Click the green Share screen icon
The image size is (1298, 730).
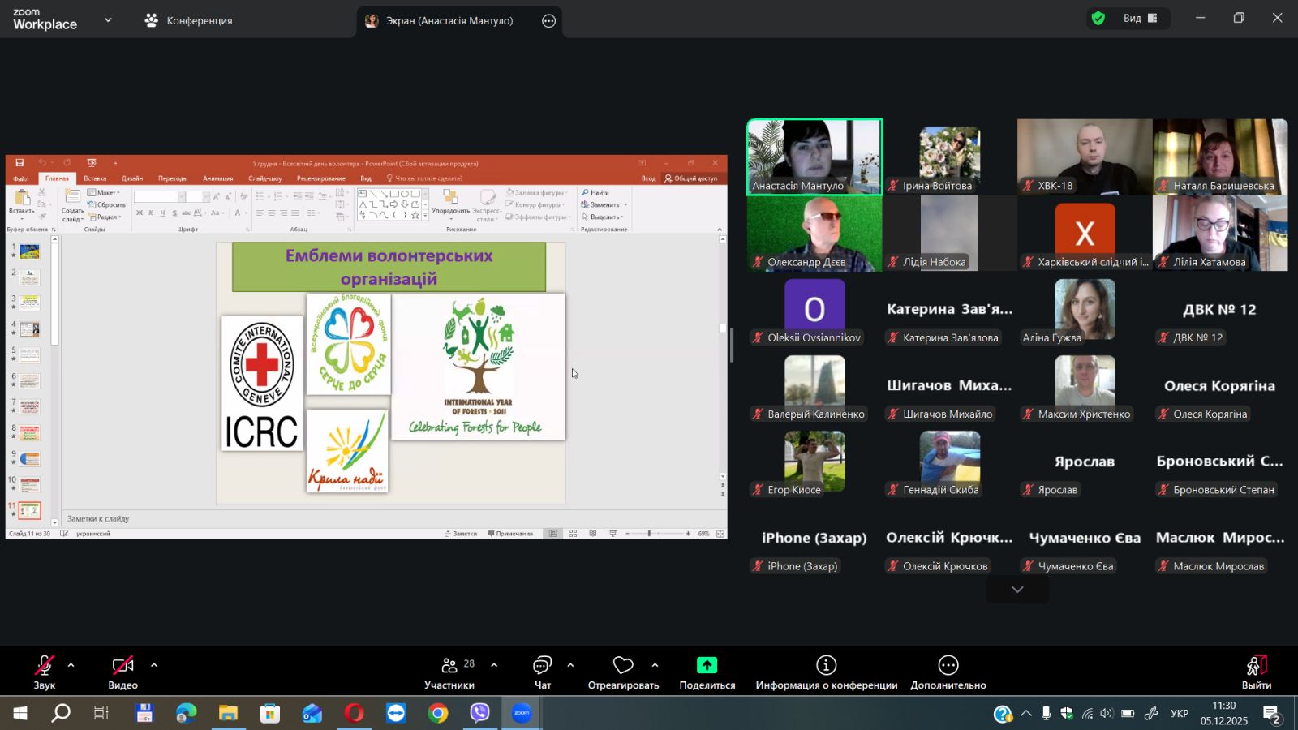[x=707, y=666]
